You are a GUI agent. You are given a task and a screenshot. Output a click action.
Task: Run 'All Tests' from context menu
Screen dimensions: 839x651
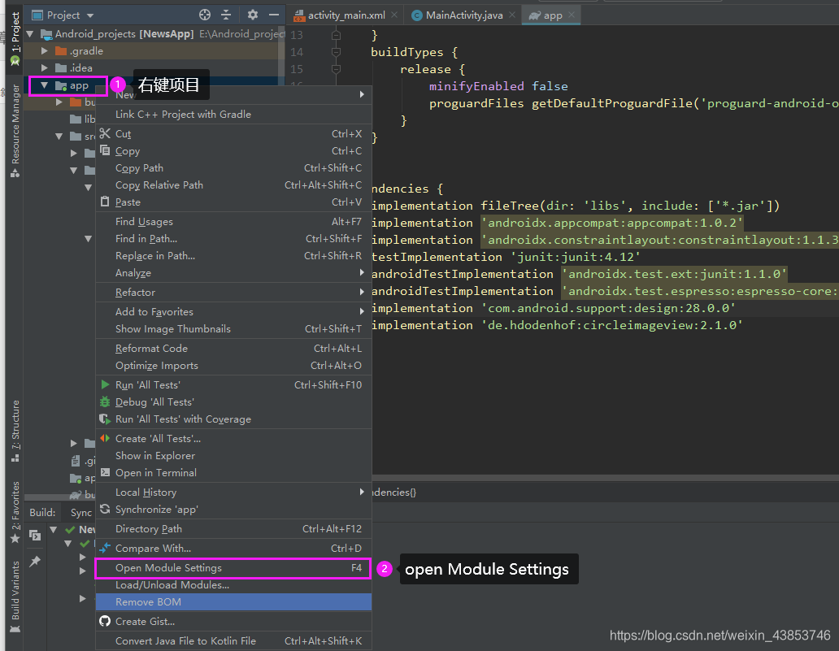[233, 385]
